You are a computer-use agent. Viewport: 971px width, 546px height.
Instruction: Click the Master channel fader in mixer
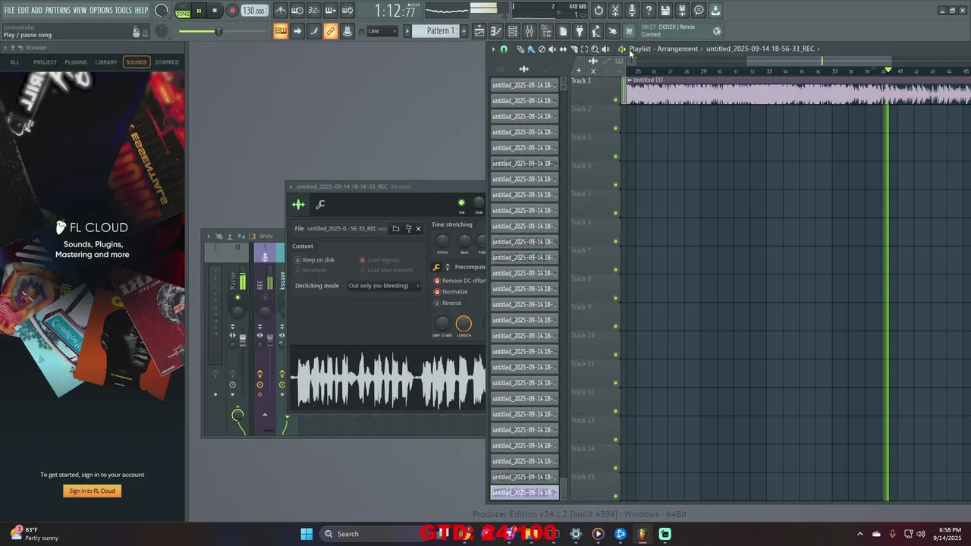243,342
